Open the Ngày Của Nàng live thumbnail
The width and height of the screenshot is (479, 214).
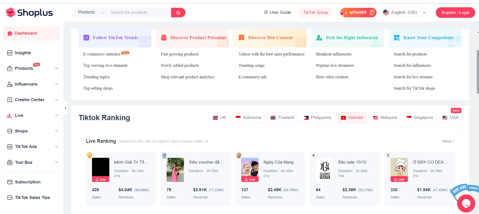coord(250,170)
